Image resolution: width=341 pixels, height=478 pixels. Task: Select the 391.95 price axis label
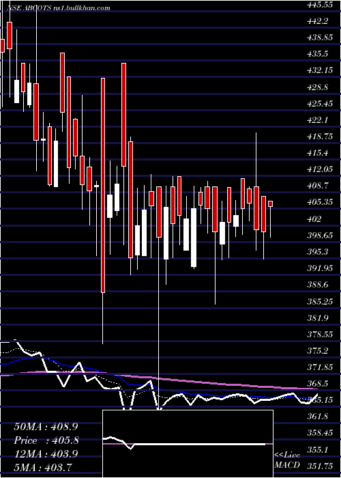[318, 268]
